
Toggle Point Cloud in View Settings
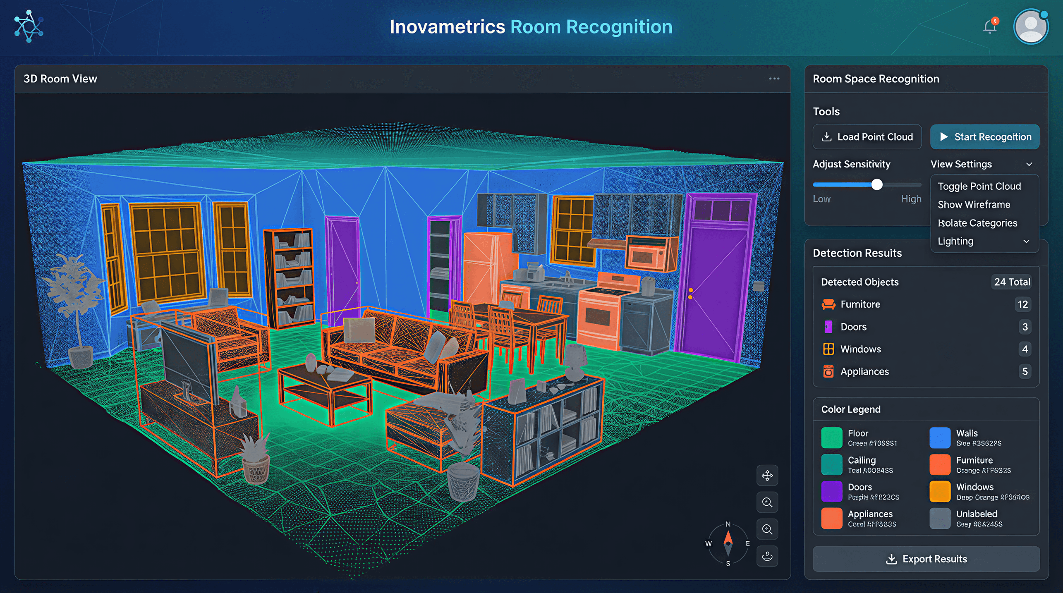click(x=979, y=186)
